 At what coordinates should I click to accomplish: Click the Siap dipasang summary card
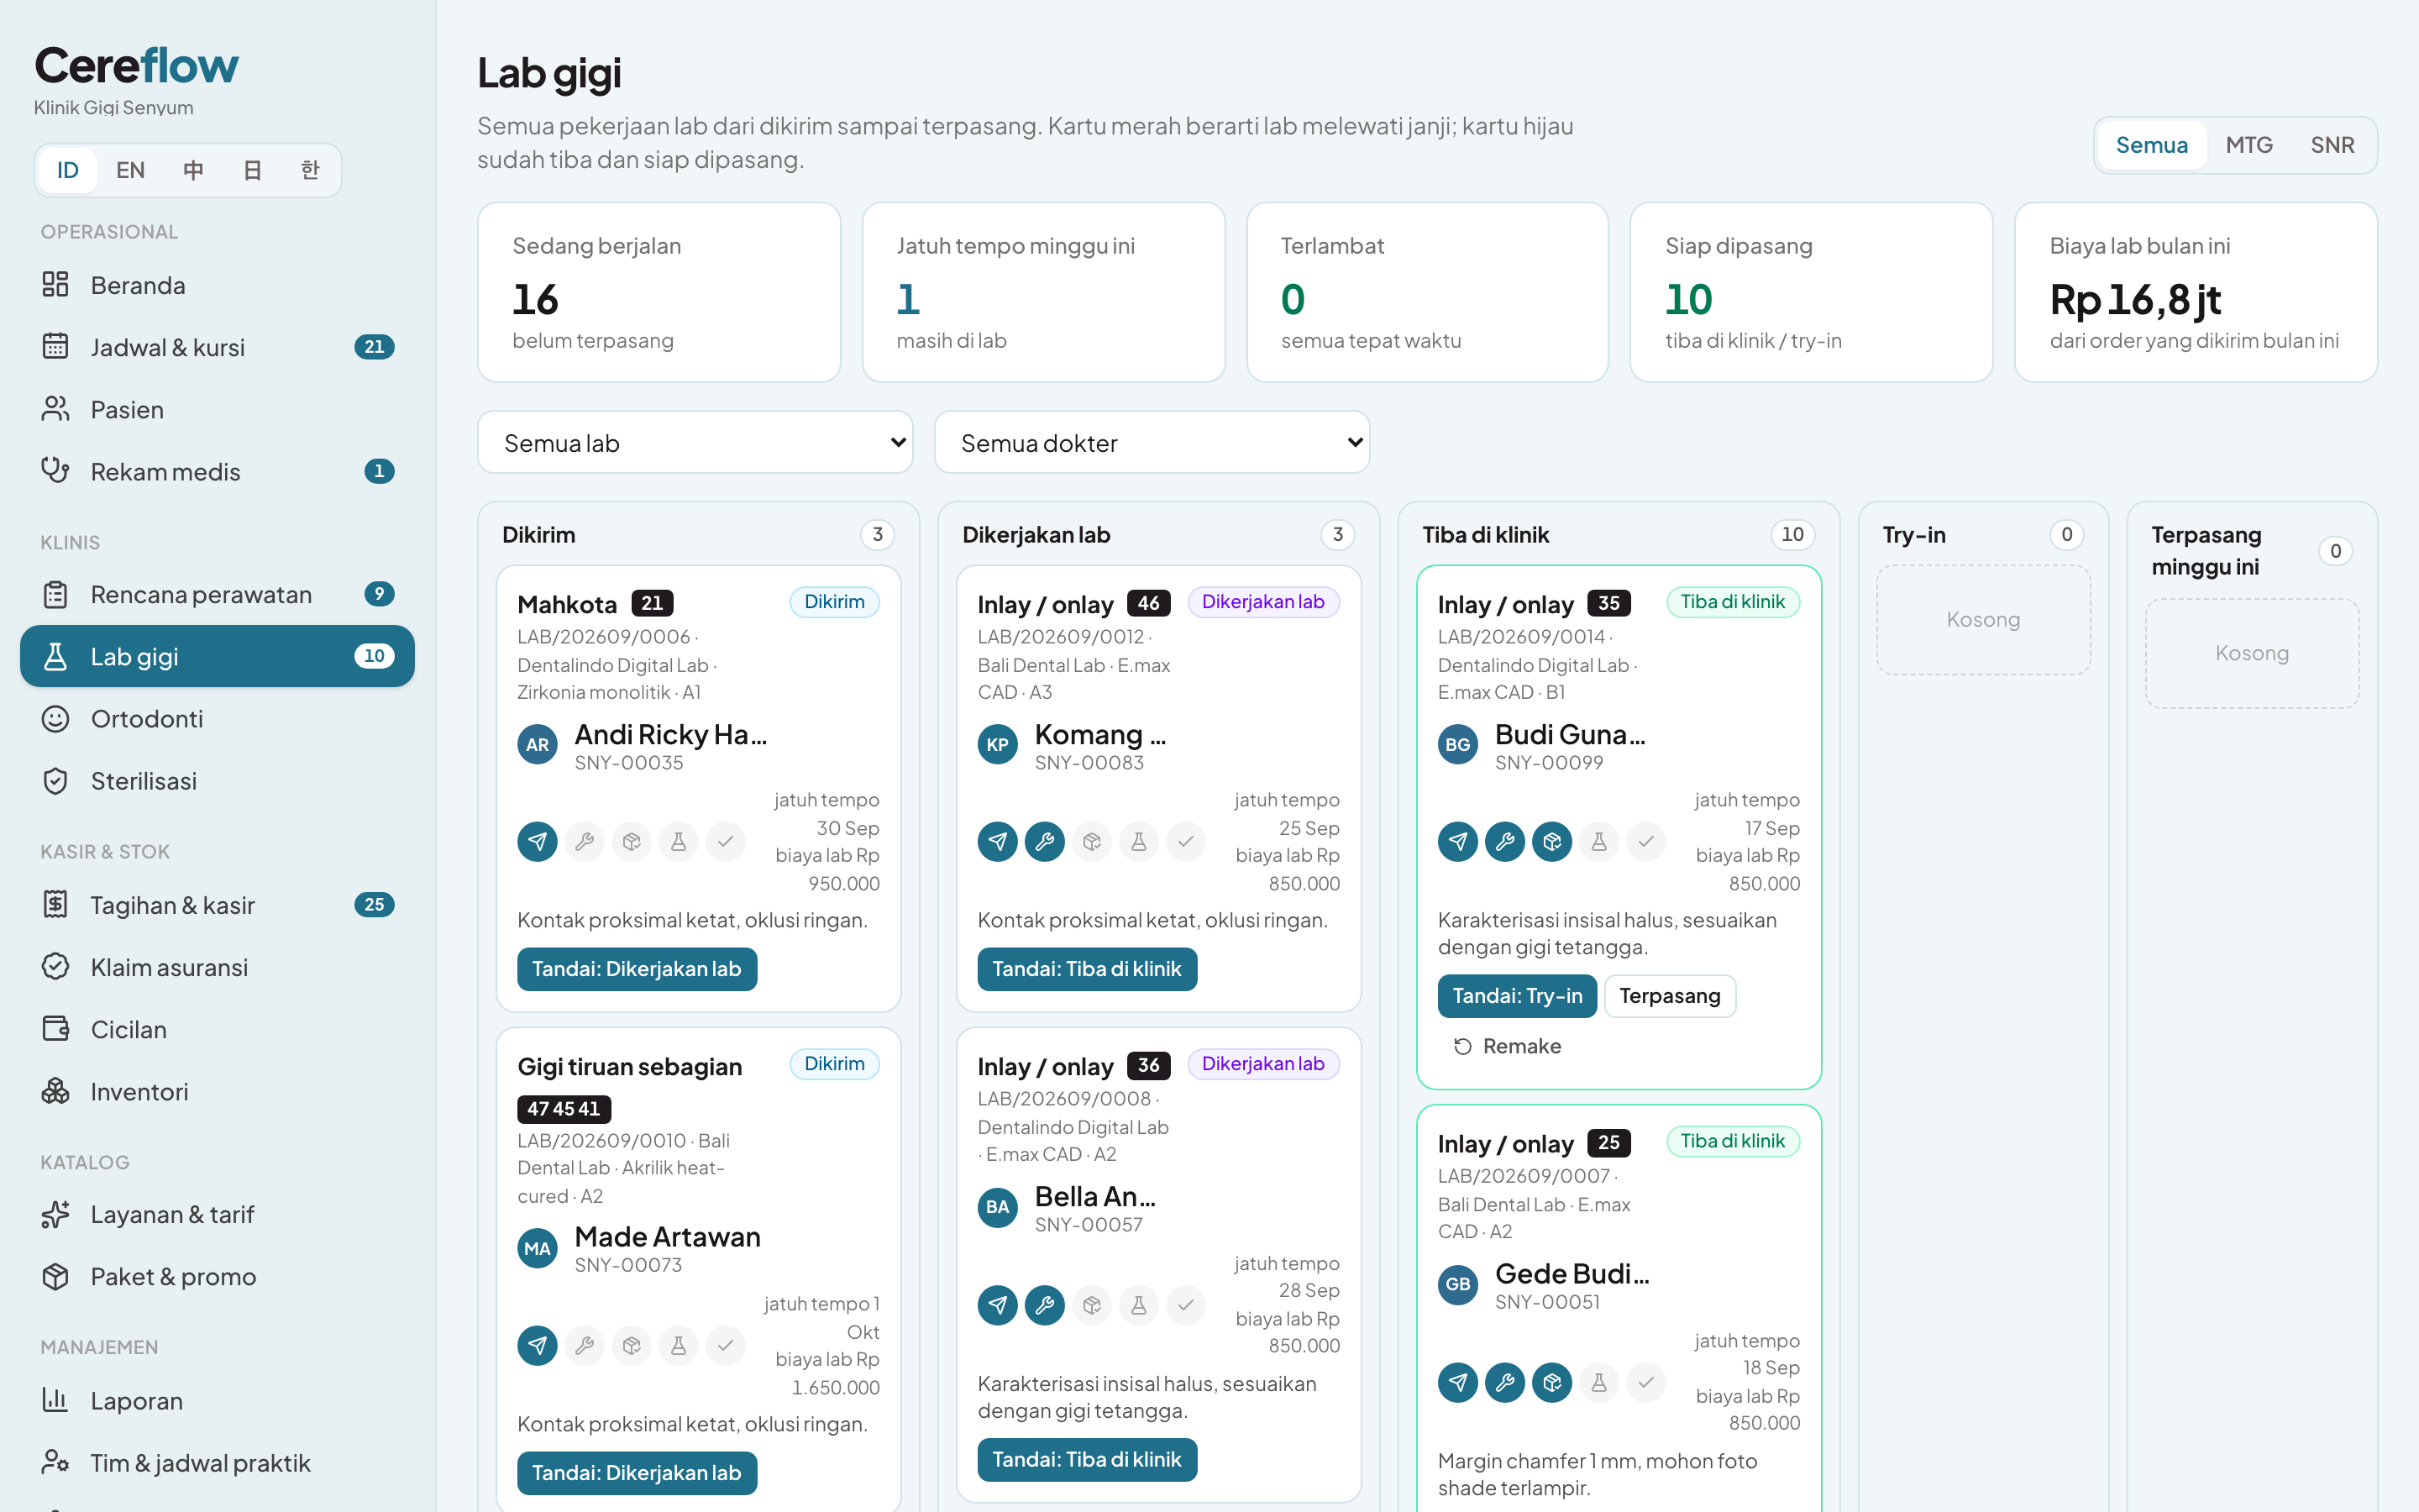(x=1811, y=292)
